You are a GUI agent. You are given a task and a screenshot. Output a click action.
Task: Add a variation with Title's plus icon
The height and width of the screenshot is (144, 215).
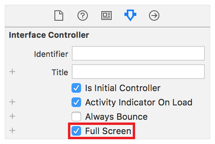(x=12, y=72)
